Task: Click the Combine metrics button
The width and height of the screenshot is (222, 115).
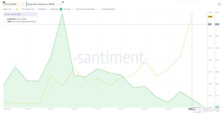Action: (x=107, y=9)
